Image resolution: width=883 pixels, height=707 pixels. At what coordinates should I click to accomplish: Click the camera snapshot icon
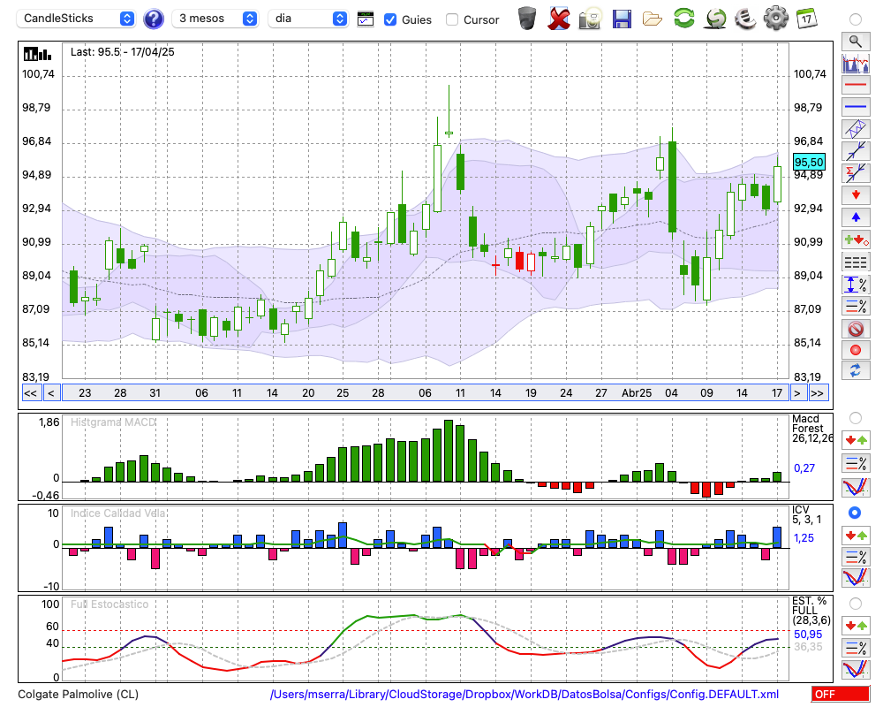click(x=590, y=19)
